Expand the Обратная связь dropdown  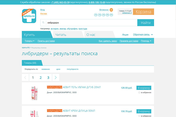pyautogui.click(x=143, y=34)
